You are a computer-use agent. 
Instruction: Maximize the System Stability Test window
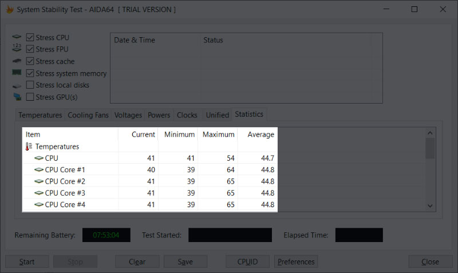(414, 9)
